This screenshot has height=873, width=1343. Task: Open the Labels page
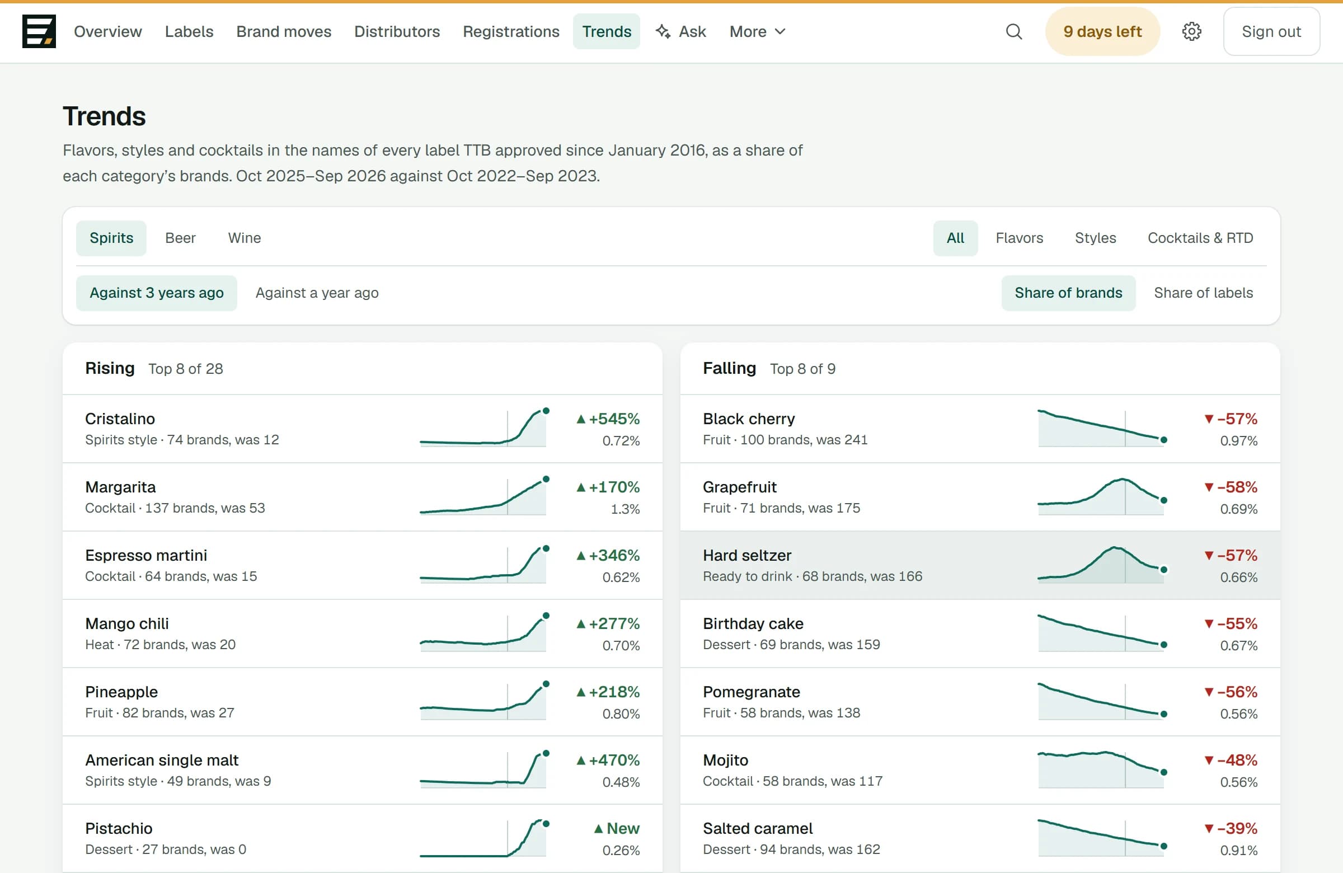pos(189,31)
